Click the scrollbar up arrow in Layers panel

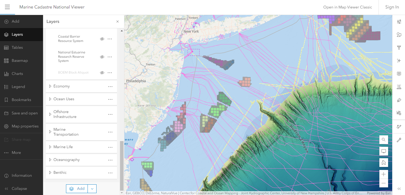122,31
